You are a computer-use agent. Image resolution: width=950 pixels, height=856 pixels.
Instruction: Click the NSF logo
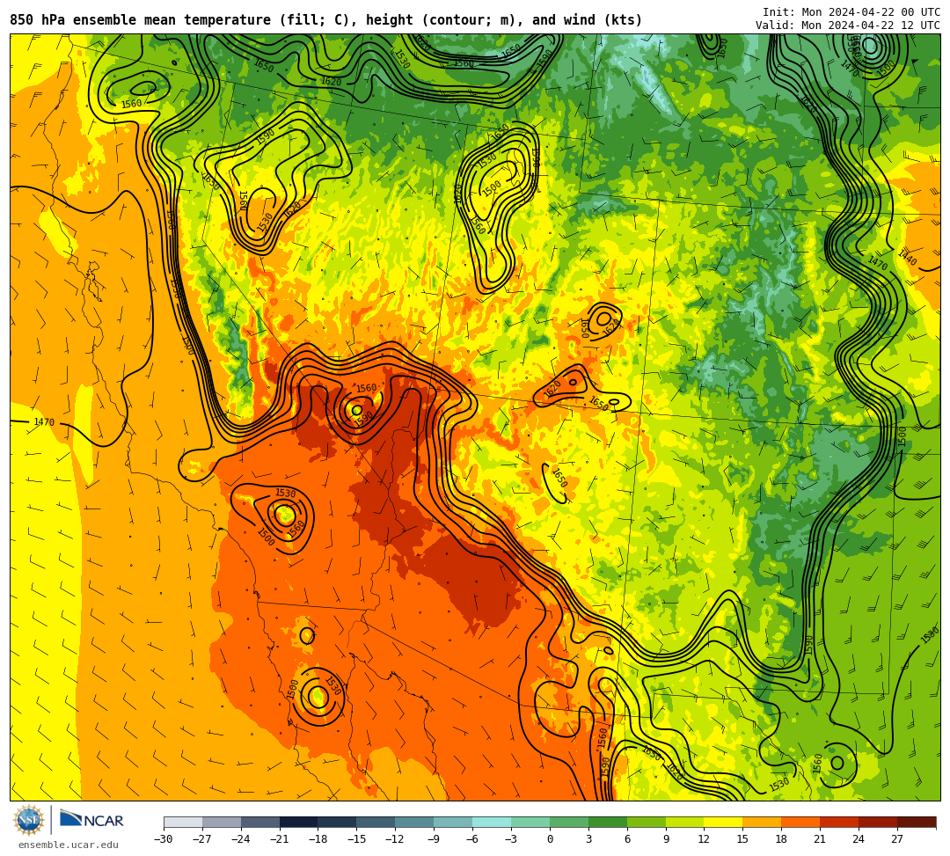[28, 820]
